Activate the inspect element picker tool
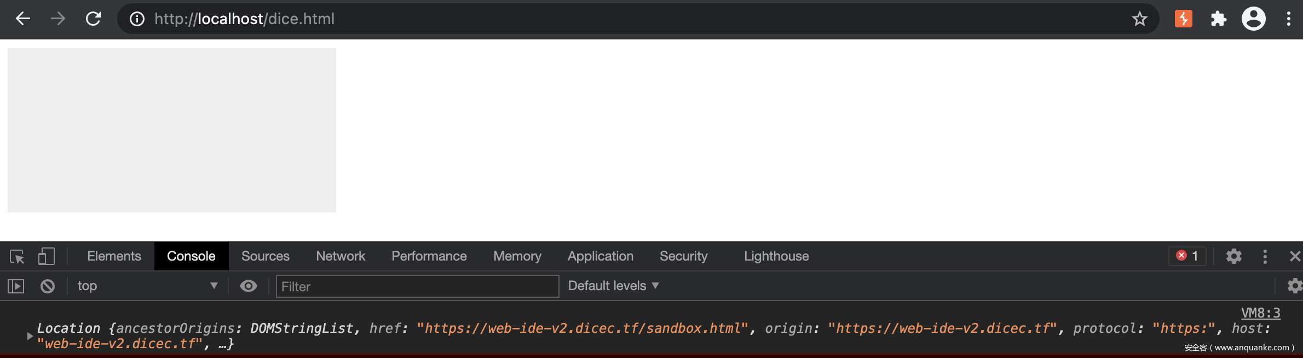 [17, 256]
